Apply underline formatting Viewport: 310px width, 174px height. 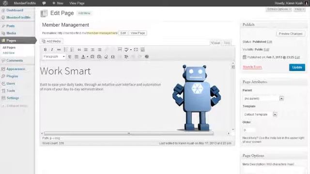click(x=70, y=57)
